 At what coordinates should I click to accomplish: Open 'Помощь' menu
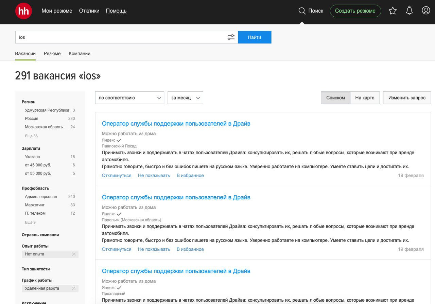[116, 11]
